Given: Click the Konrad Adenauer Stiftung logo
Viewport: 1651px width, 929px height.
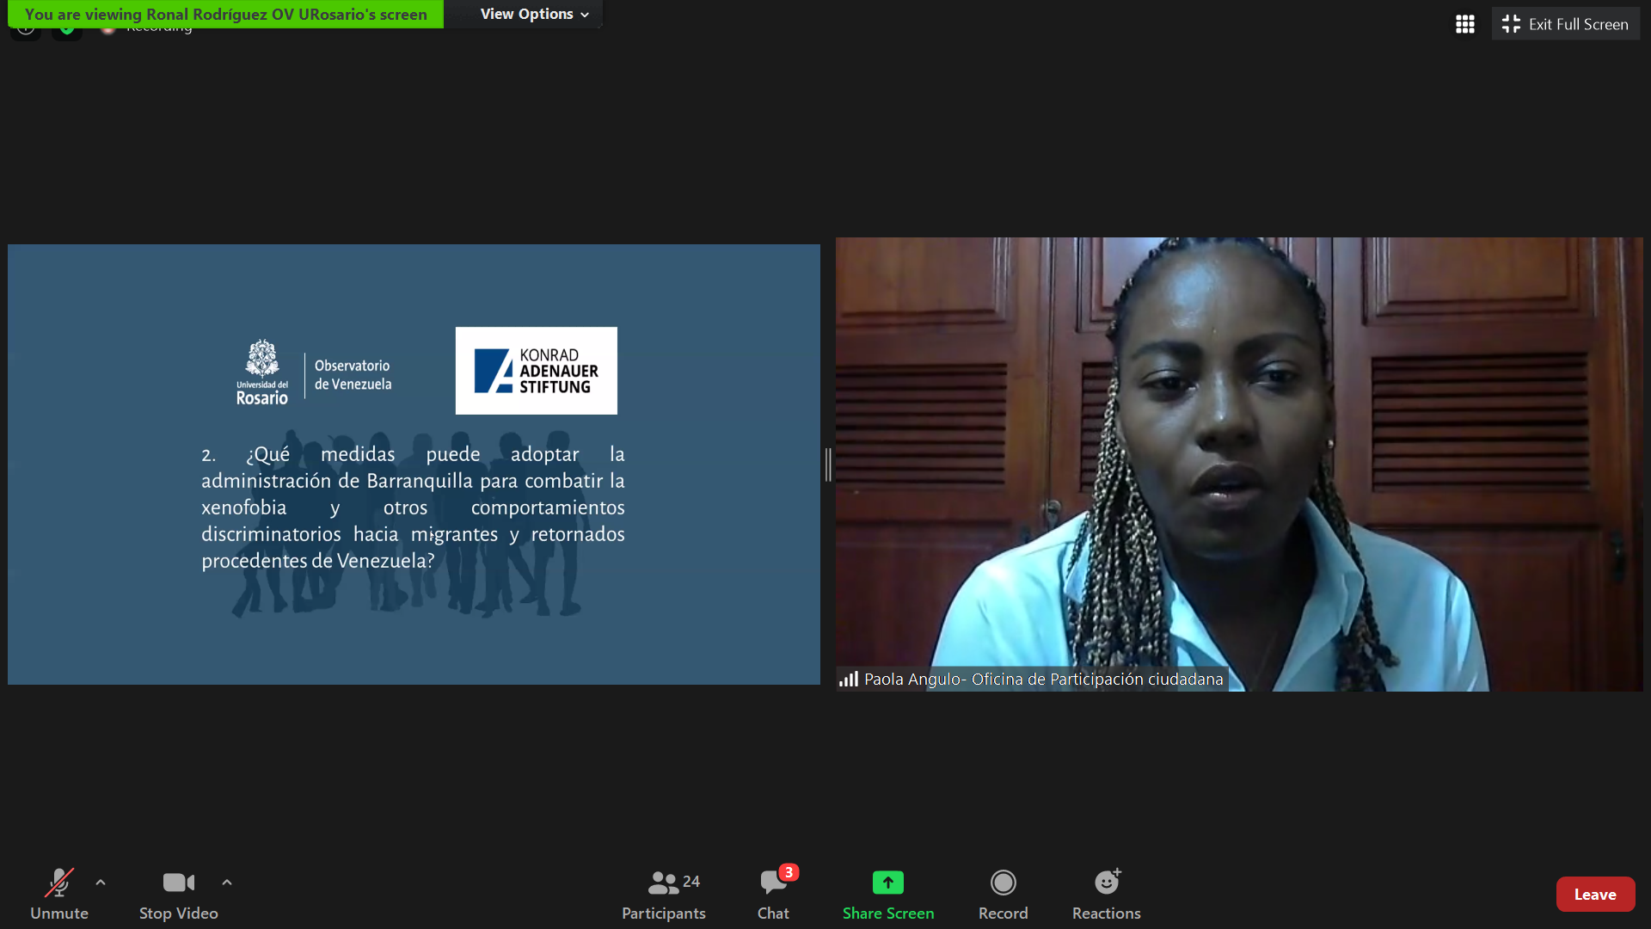Looking at the screenshot, I should [x=536, y=371].
